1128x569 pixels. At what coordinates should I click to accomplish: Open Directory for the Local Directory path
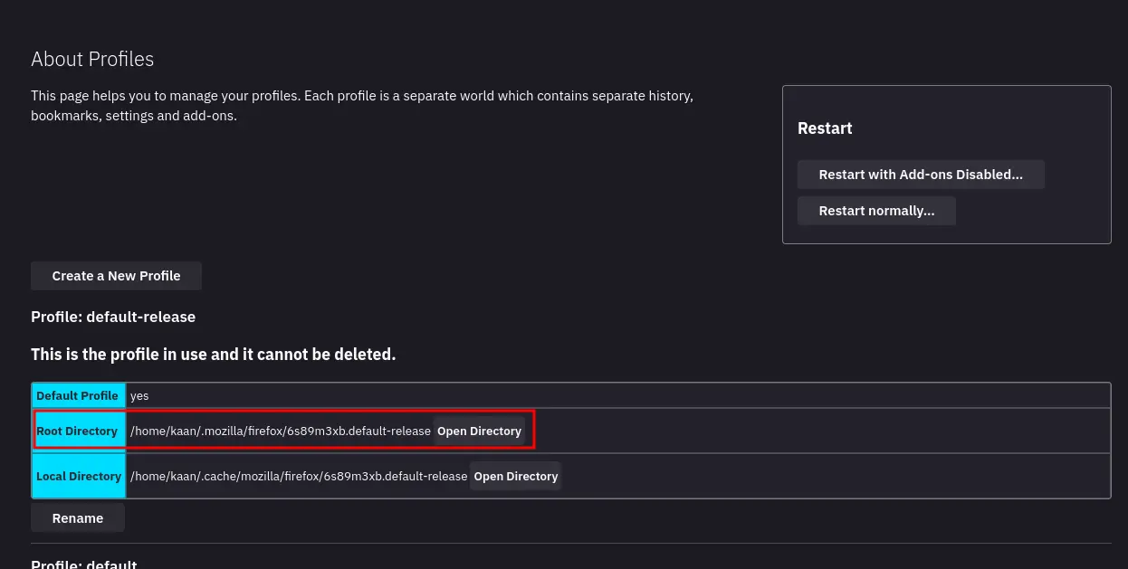click(x=515, y=476)
